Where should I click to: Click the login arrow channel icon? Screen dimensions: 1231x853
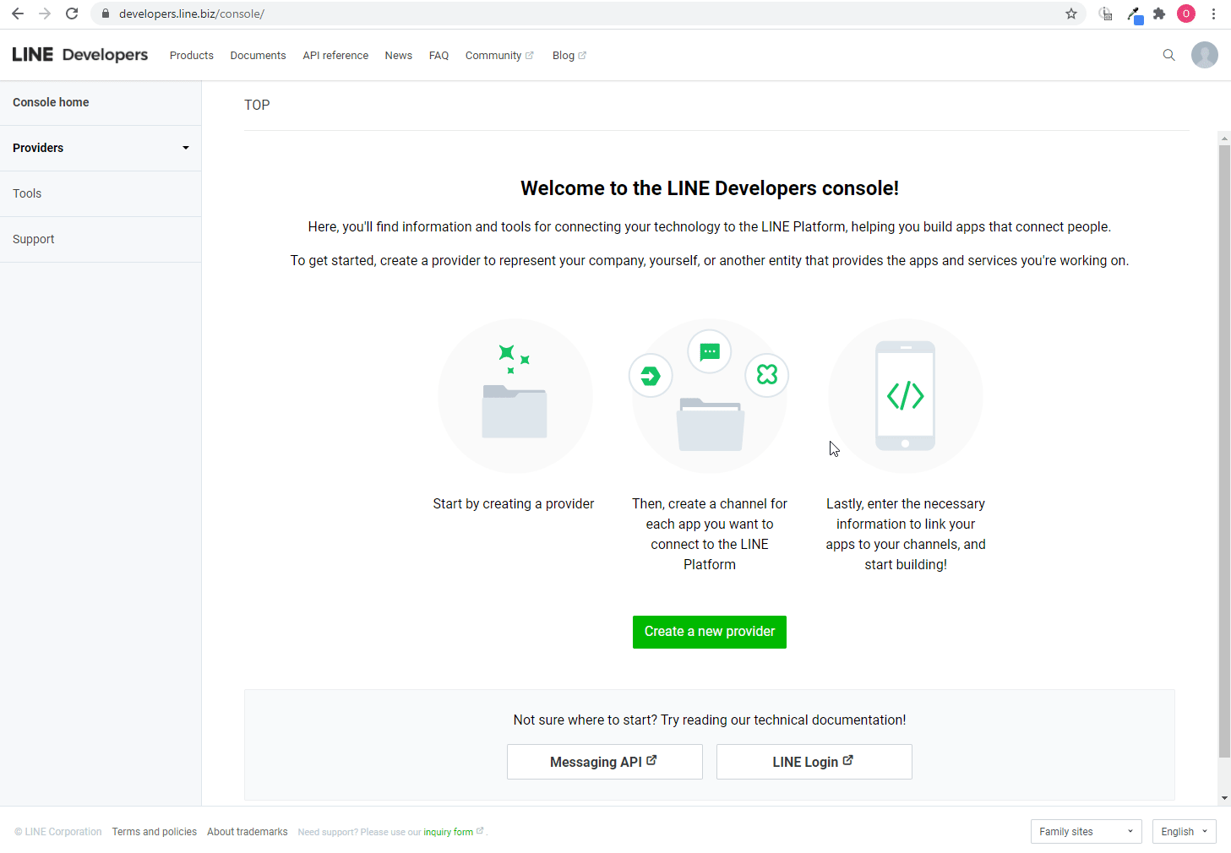pyautogui.click(x=651, y=376)
